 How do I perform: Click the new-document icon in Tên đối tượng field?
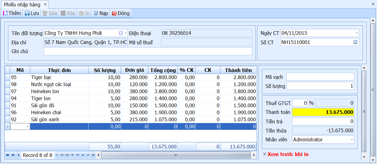tap(121, 33)
